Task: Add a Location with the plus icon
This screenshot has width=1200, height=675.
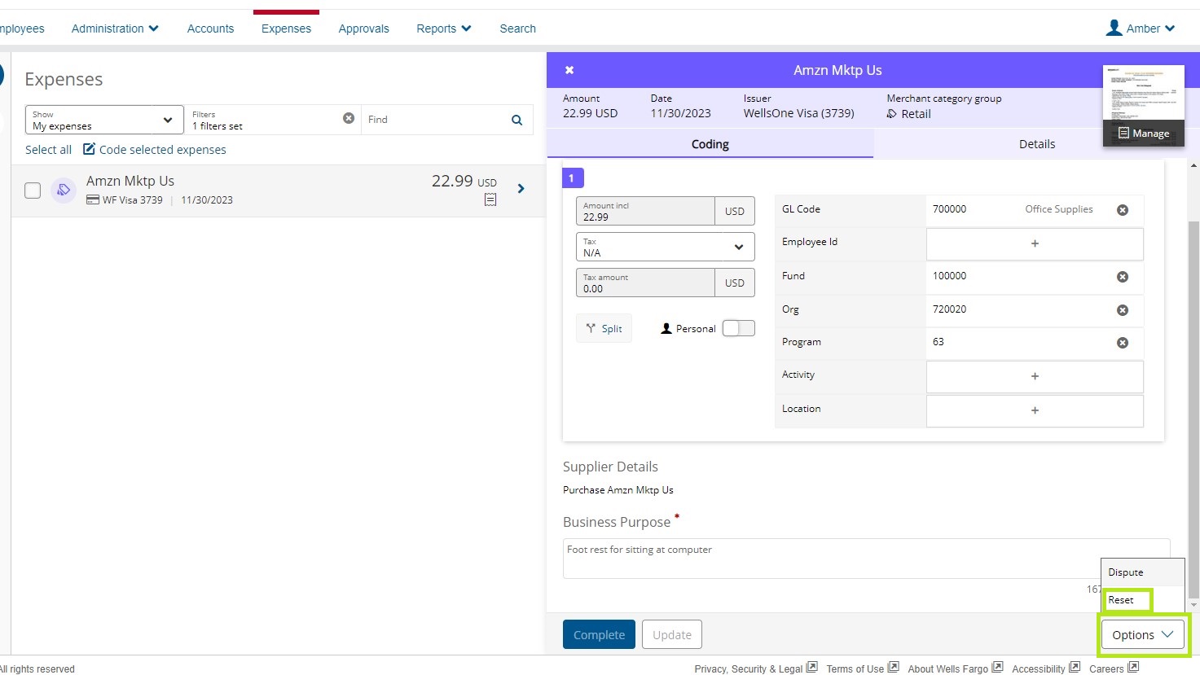Action: (x=1034, y=410)
